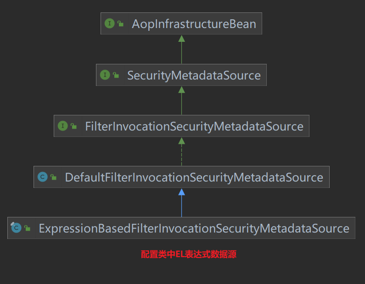365x284 pixels.
Task: Click the green lock icon on SecurityMetadataSource
Action: (116, 75)
